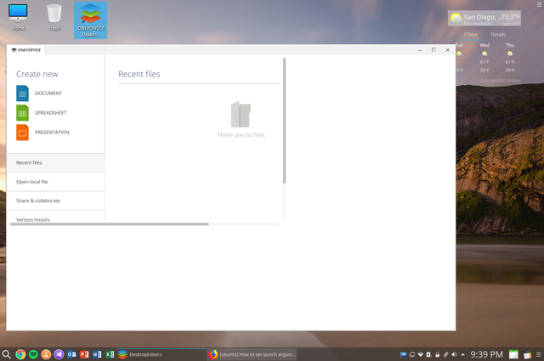Image resolution: width=544 pixels, height=361 pixels.
Task: Open the trash desktop icon
Action: pos(54,17)
